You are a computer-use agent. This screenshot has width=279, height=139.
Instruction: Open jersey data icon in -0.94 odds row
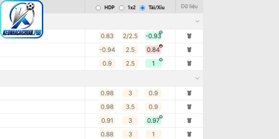point(189,50)
